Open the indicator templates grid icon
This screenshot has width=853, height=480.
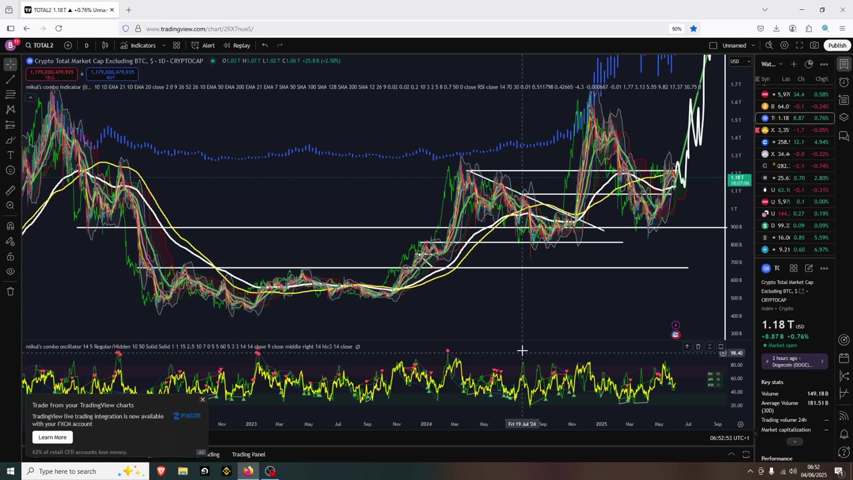tap(177, 45)
